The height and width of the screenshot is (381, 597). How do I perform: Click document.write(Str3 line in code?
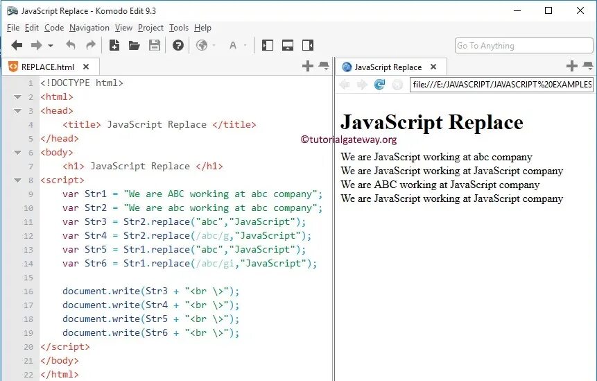tap(150, 291)
